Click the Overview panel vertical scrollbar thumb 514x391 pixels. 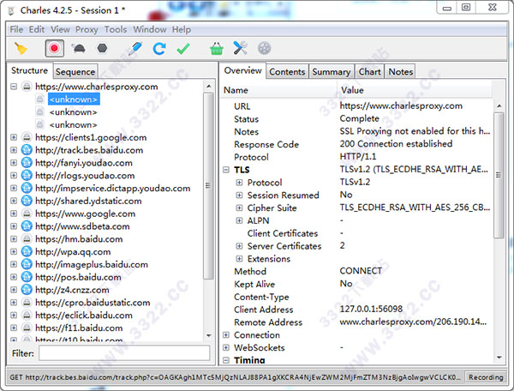click(x=499, y=175)
